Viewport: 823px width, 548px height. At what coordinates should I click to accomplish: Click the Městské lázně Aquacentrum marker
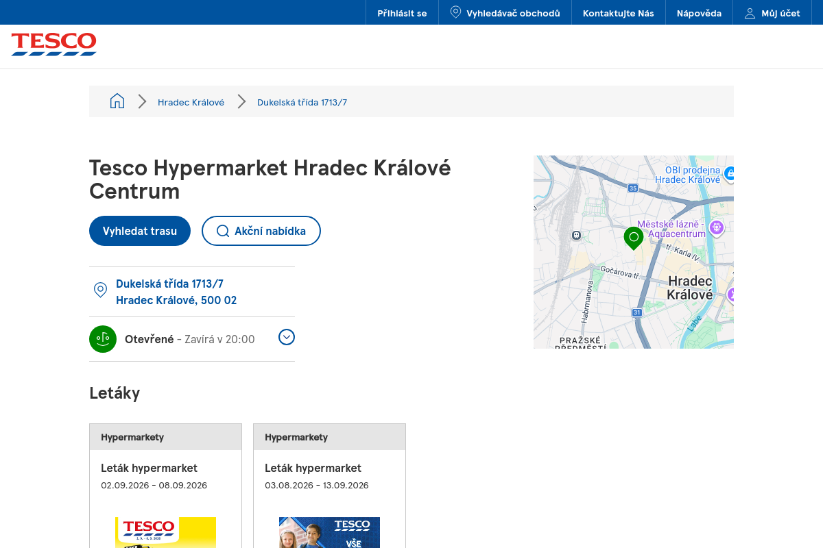717,227
